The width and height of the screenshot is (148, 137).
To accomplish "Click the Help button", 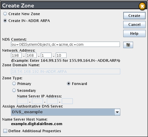I will click(x=134, y=34).
